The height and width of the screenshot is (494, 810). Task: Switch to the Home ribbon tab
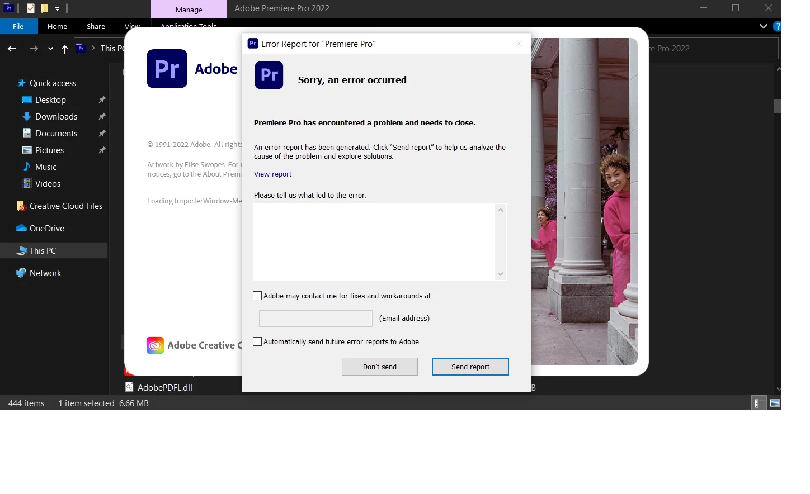57,26
